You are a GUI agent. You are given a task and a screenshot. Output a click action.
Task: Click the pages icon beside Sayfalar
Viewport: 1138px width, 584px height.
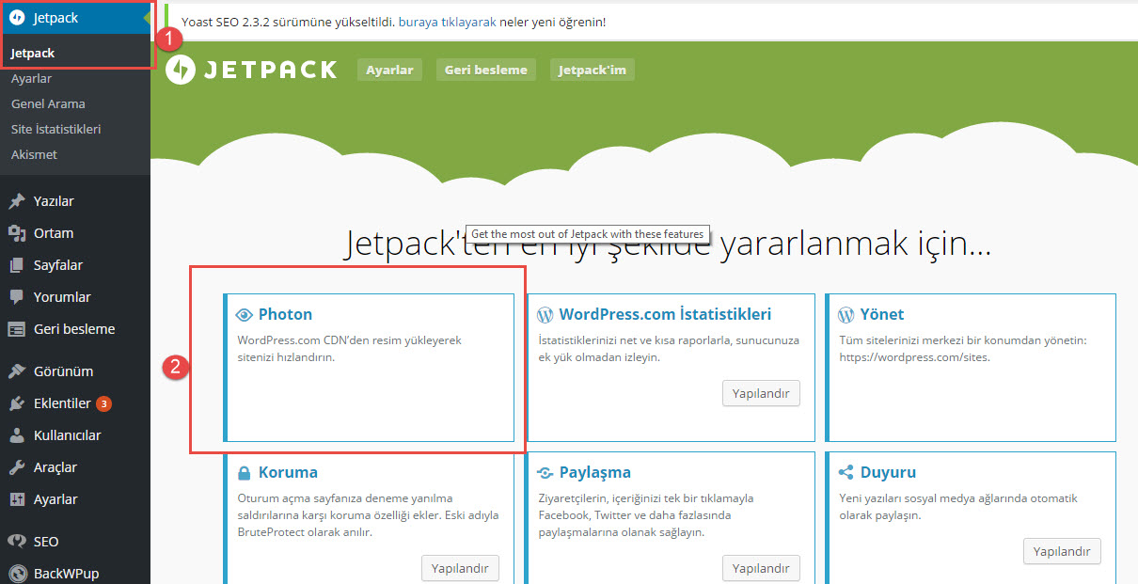click(16, 265)
